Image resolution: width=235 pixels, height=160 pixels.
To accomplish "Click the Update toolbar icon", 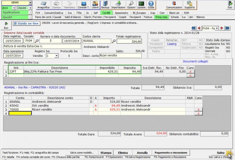I will coord(141,5).
